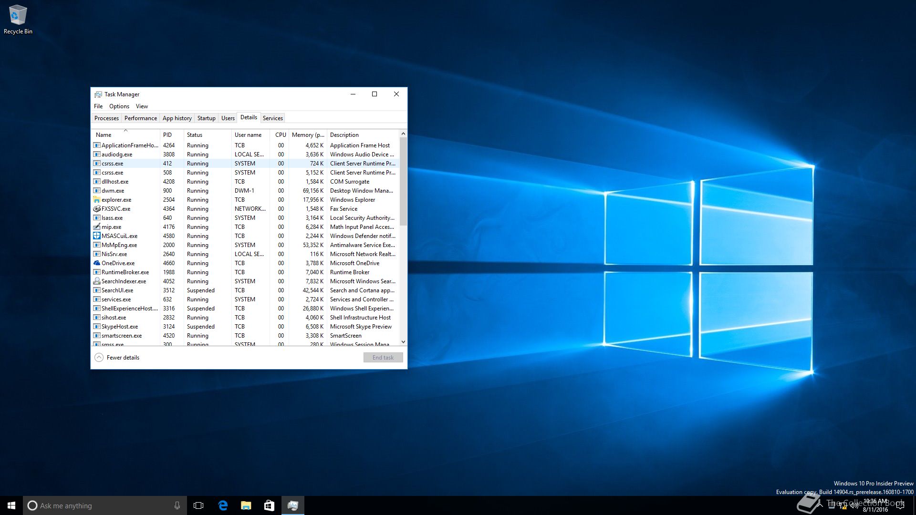The height and width of the screenshot is (515, 916).
Task: Switch to the App history tab
Action: point(177,118)
